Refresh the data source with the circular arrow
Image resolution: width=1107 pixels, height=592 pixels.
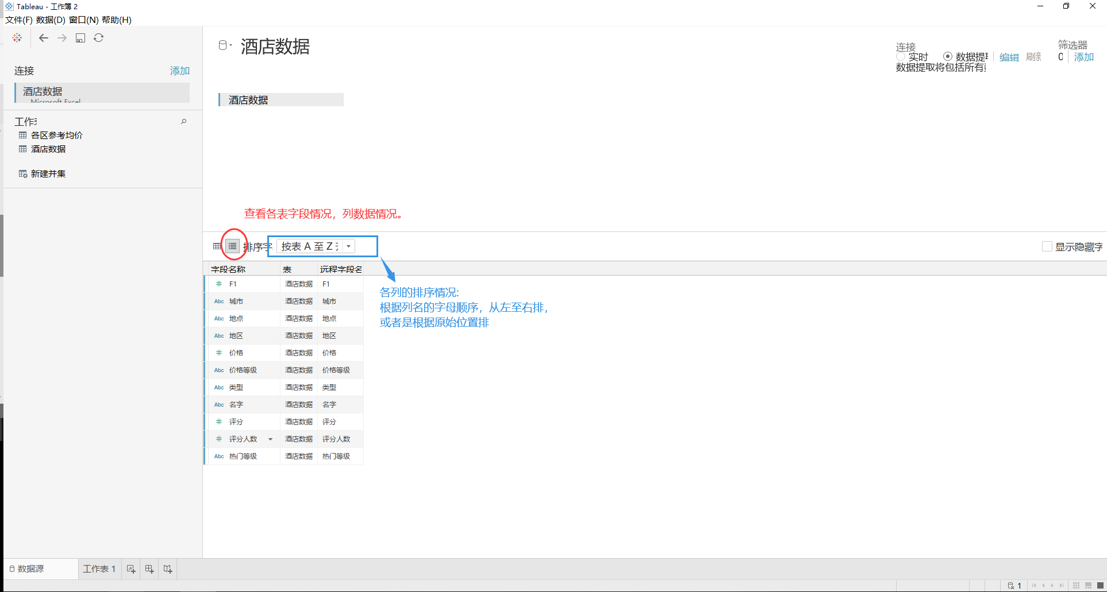[99, 38]
